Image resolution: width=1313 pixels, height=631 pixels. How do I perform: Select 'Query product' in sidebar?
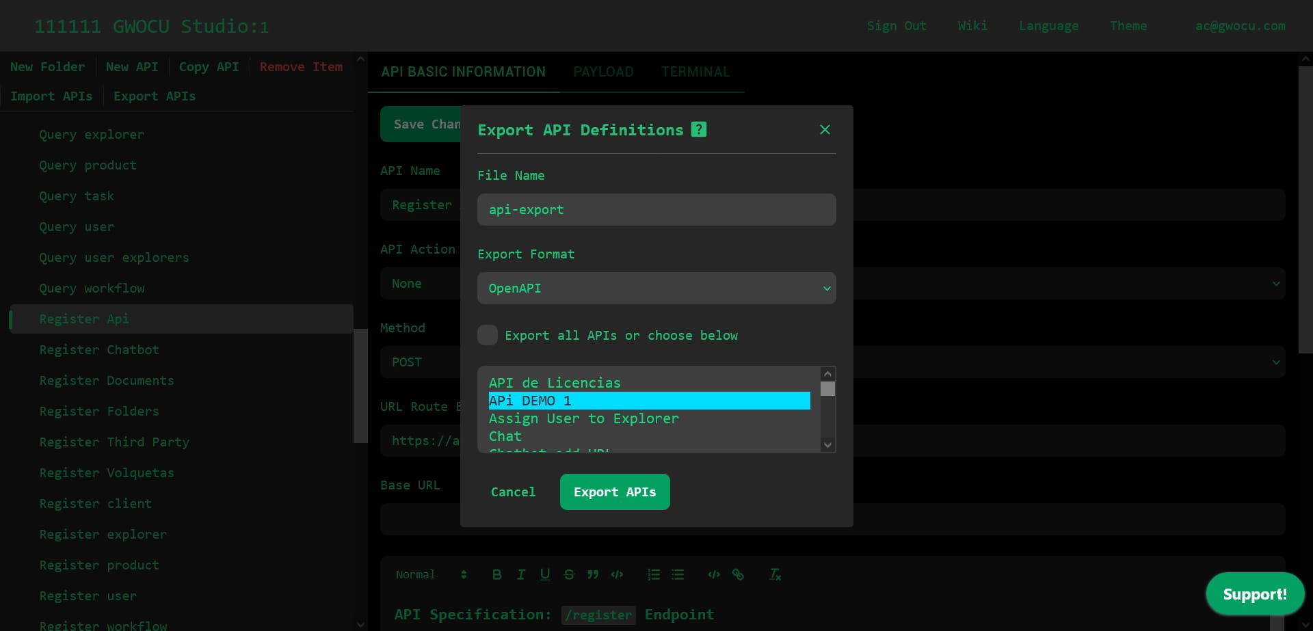[88, 165]
